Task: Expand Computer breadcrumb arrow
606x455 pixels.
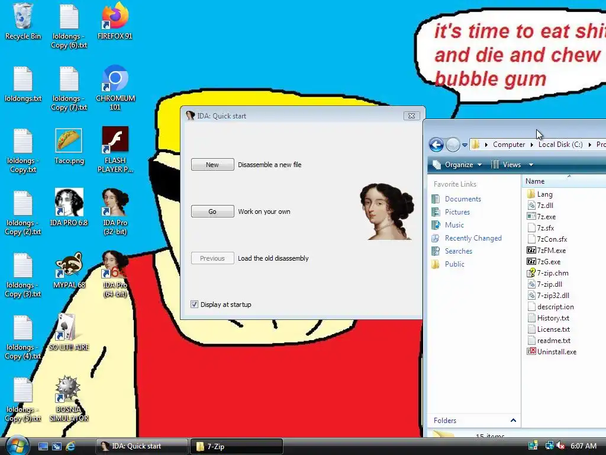Action: pyautogui.click(x=532, y=145)
